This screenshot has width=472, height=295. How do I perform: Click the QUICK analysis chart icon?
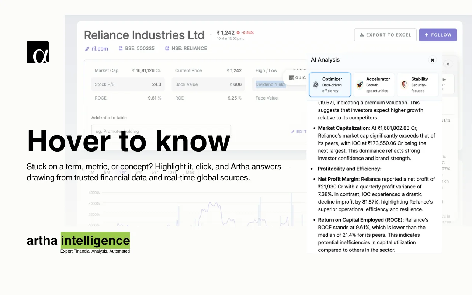click(x=292, y=77)
